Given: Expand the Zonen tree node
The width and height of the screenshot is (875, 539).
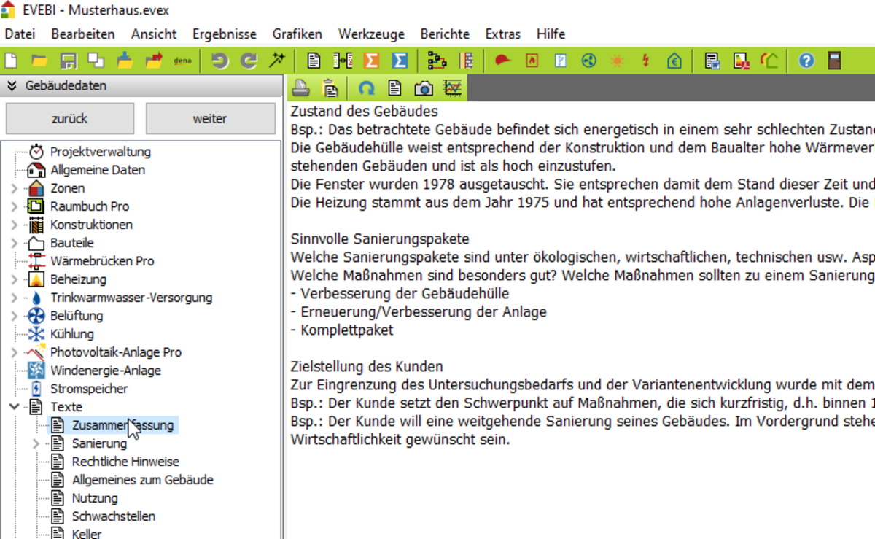Looking at the screenshot, I should tap(14, 188).
